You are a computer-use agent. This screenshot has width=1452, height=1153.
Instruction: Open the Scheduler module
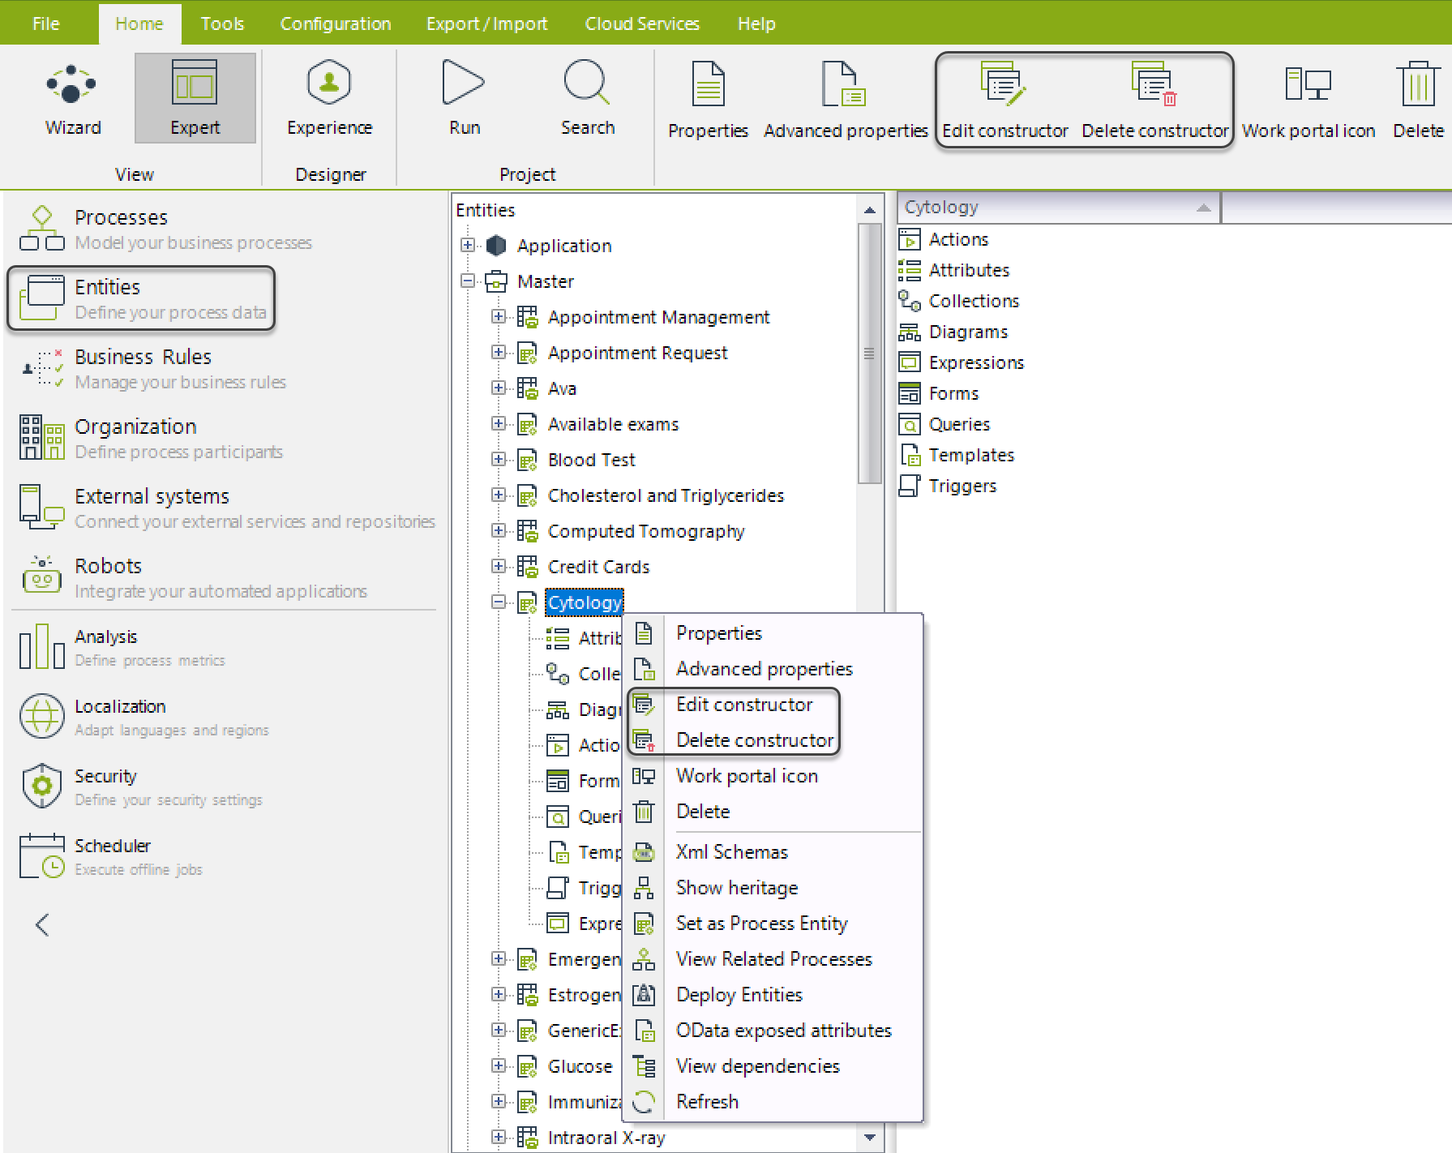point(110,856)
